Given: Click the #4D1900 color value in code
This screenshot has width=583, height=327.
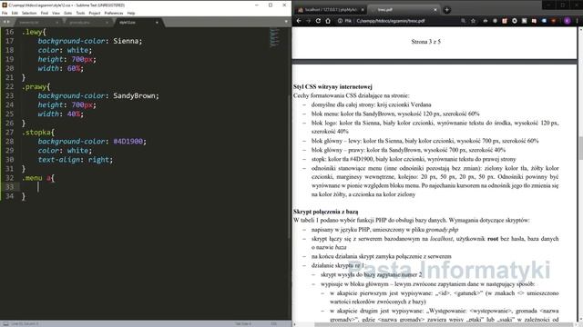Looking at the screenshot, I should click(x=128, y=142).
